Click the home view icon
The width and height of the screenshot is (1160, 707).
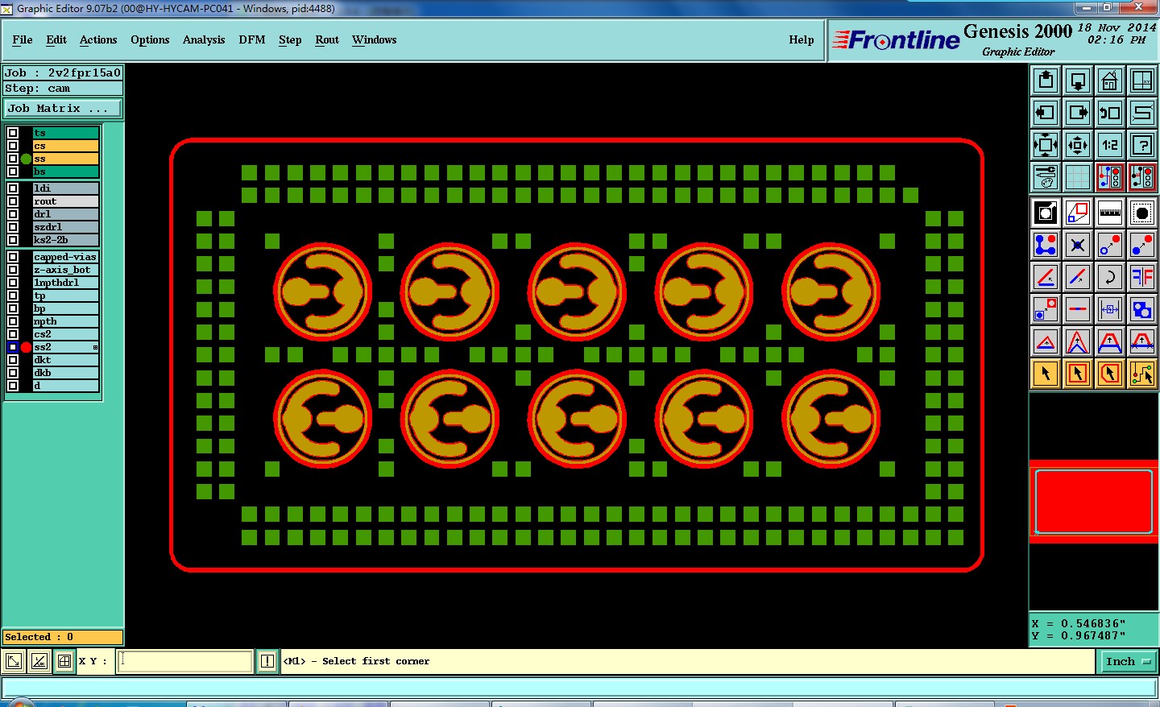1110,81
